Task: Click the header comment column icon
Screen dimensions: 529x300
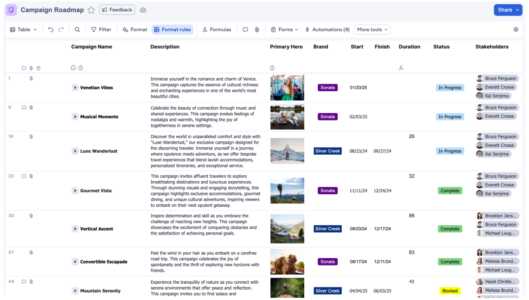Action: click(24, 68)
